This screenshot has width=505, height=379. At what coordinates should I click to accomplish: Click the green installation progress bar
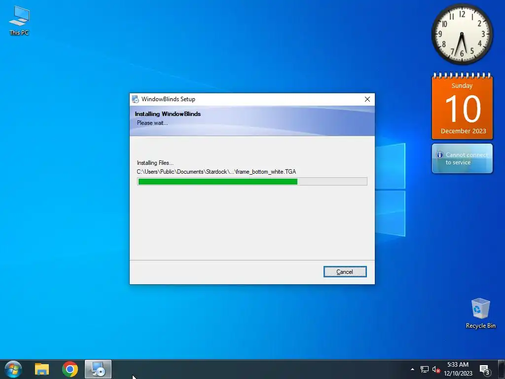point(252,182)
